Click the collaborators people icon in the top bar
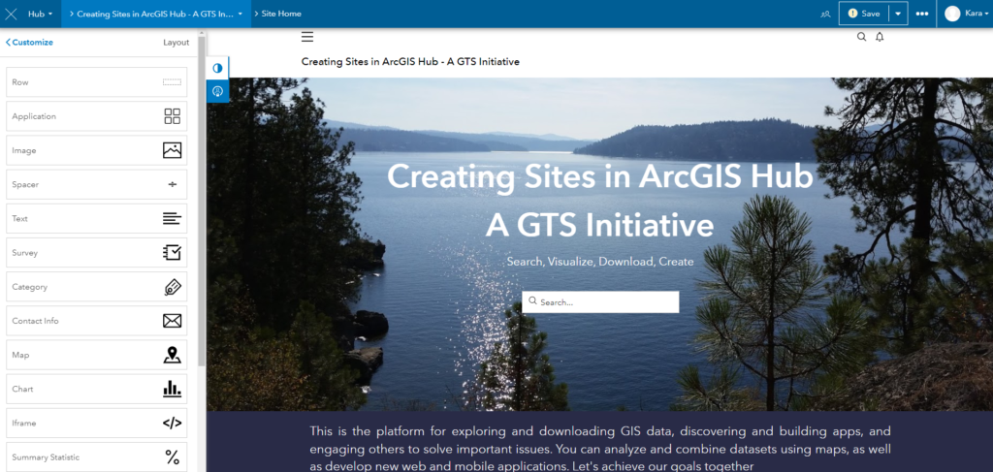The height and width of the screenshot is (472, 993). [x=824, y=14]
